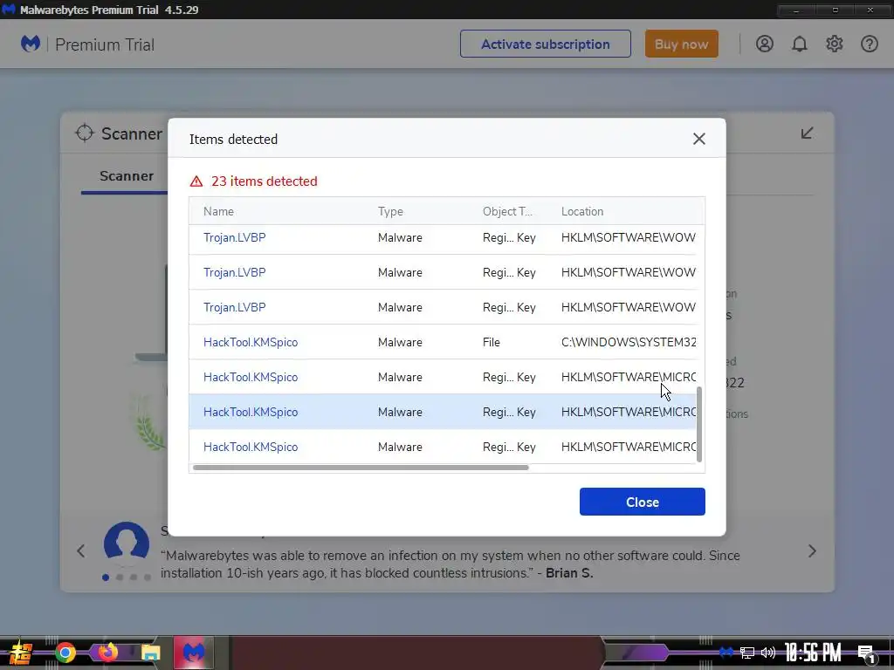Image resolution: width=894 pixels, height=670 pixels.
Task: Click the C:\WINDOWS\SYSTEM32 location cell
Action: [x=629, y=342]
